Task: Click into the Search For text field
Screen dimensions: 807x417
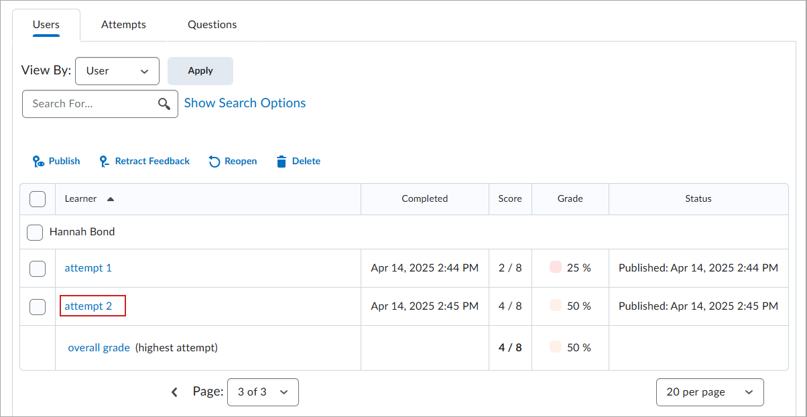Action: click(90, 104)
